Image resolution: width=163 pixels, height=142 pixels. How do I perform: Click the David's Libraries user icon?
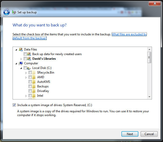point(29,59)
